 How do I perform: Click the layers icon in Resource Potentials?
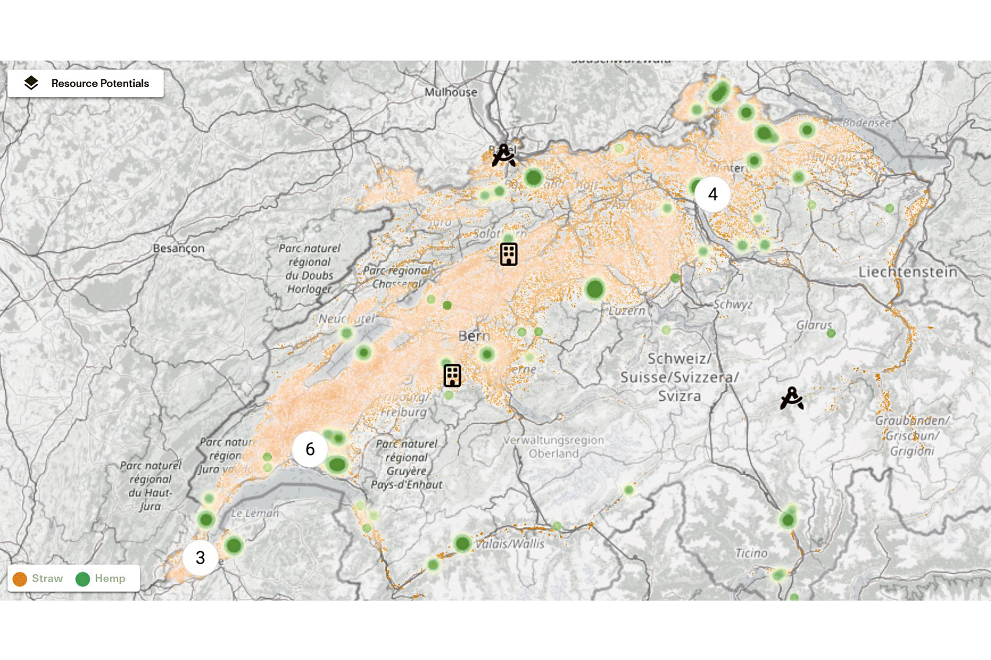point(31,83)
